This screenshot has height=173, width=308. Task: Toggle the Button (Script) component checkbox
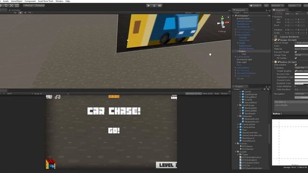click(x=279, y=62)
